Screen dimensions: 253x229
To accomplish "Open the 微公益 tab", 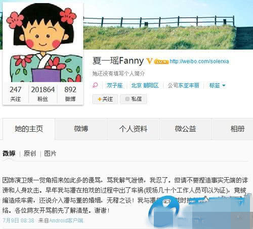I will 185,129.
